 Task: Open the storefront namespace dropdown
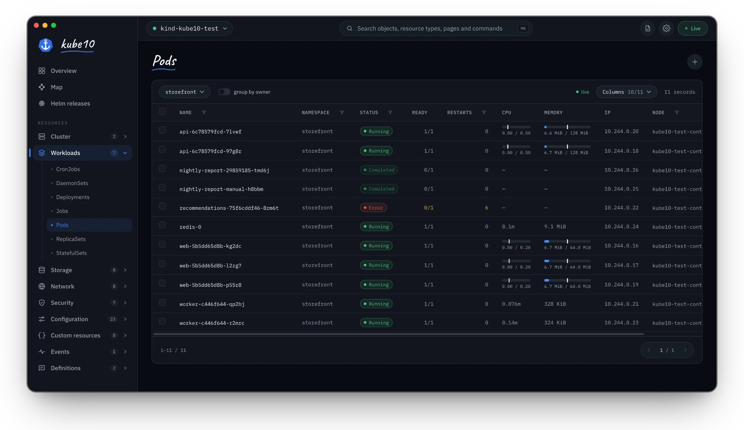185,92
